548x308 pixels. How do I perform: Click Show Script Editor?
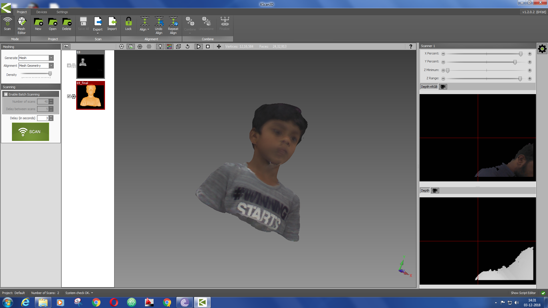pyautogui.click(x=523, y=293)
